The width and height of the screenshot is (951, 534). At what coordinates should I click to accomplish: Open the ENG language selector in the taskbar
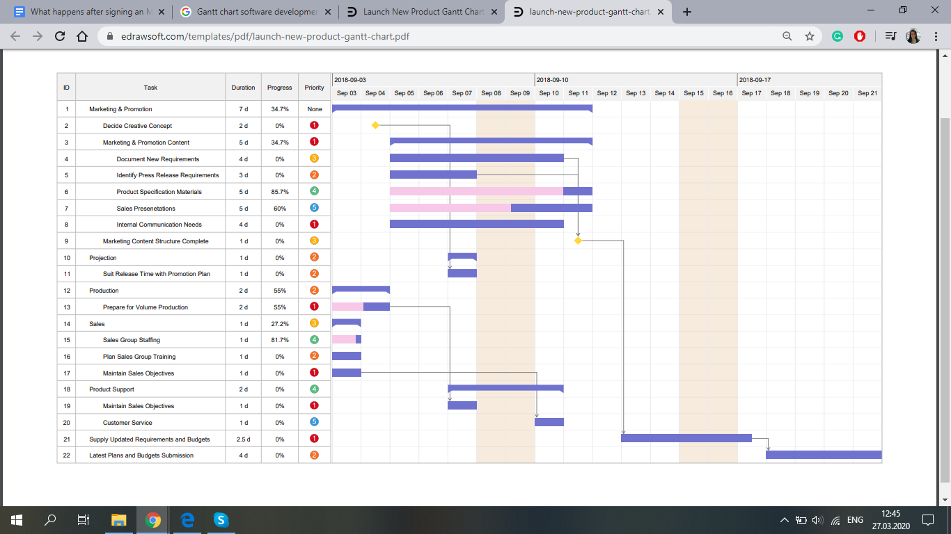(855, 519)
